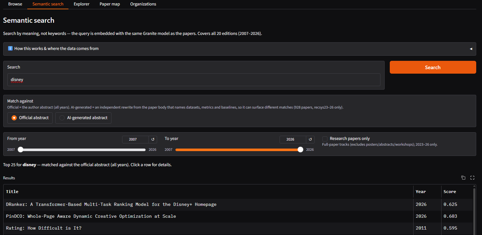The width and height of the screenshot is (482, 235).
Task: Choose the AI-generated abstract radio option
Action: click(83, 118)
